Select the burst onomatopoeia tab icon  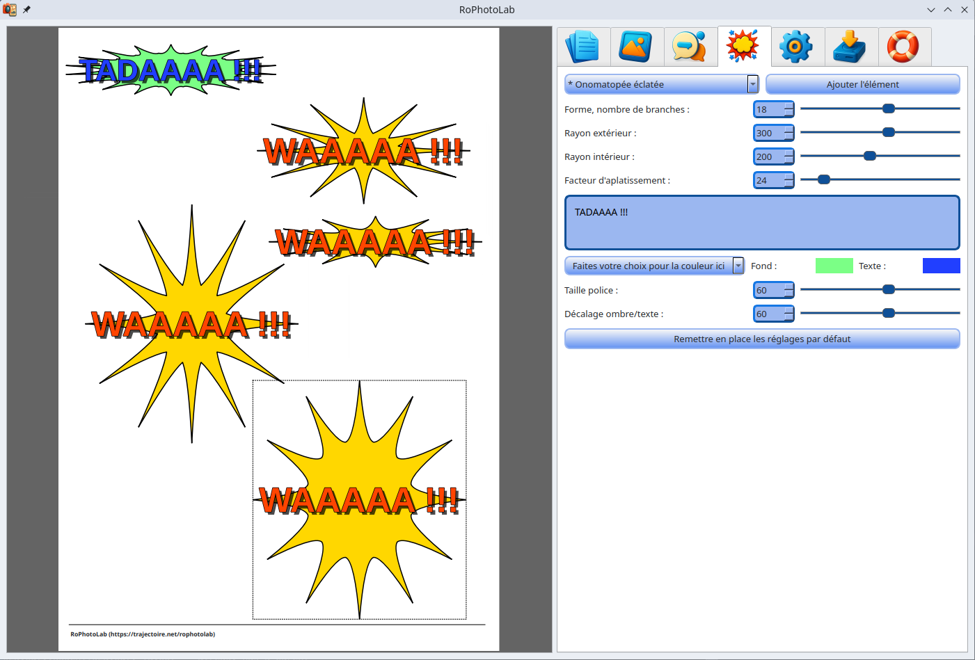[744, 47]
